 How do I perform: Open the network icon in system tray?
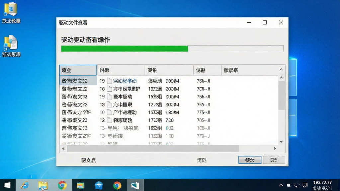click(x=297, y=185)
